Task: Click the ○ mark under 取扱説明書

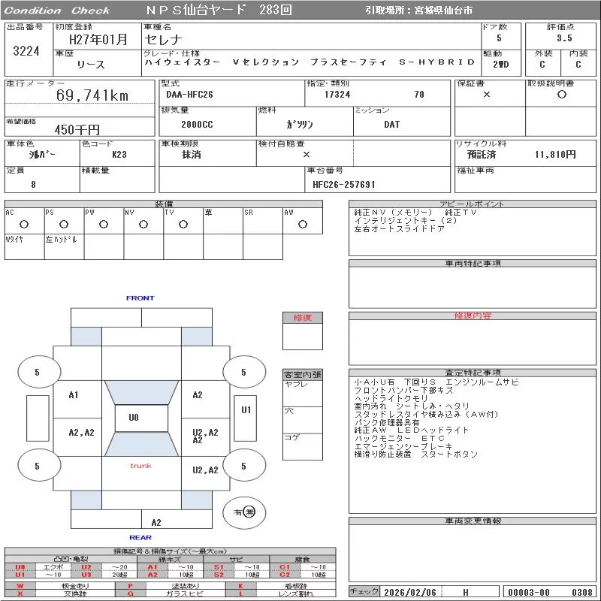Action: [x=561, y=95]
